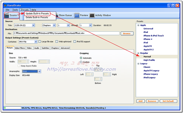Image resolution: width=183 pixels, height=113 pixels.
Task: Choose Update Built-in Presets
Action: pyautogui.click(x=37, y=14)
